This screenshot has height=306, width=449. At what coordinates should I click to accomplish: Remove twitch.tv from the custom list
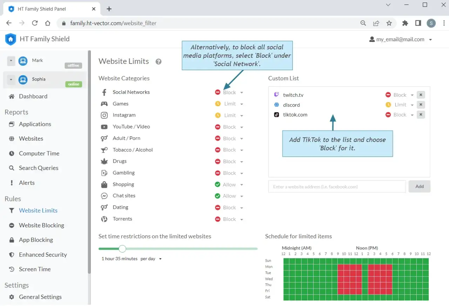click(421, 95)
